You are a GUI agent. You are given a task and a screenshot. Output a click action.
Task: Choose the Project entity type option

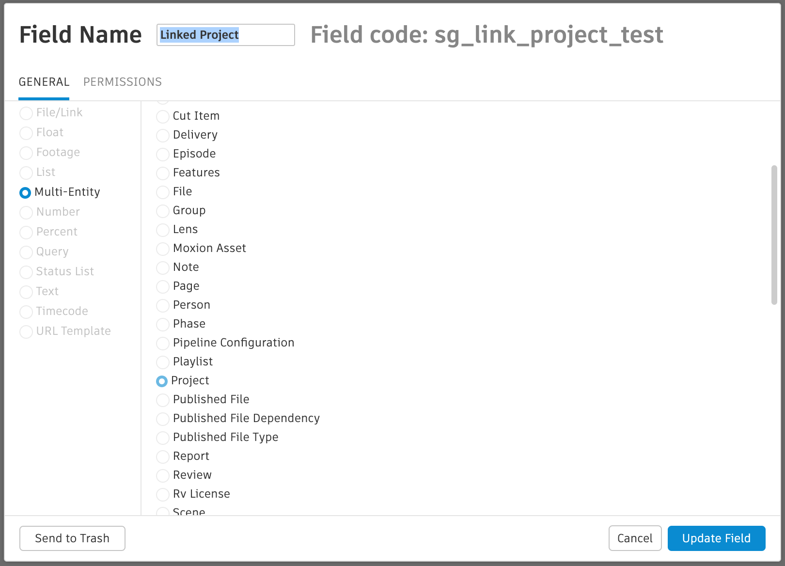coord(162,381)
